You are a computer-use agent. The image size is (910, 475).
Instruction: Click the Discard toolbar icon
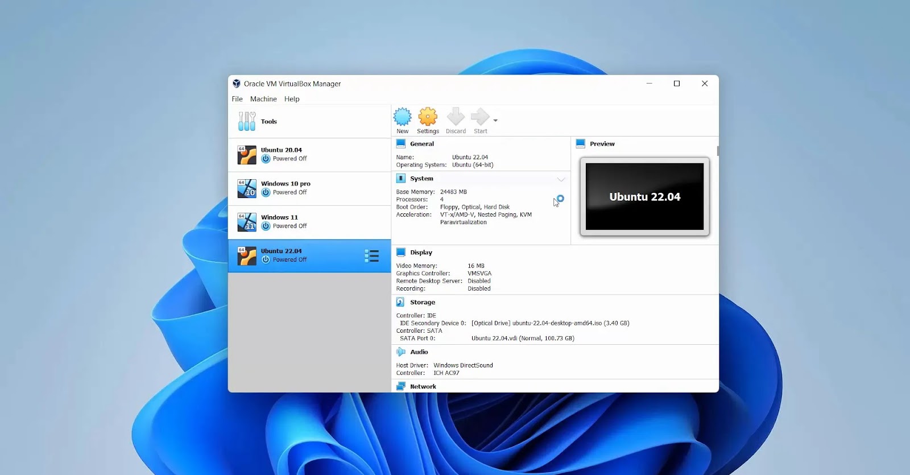(456, 117)
